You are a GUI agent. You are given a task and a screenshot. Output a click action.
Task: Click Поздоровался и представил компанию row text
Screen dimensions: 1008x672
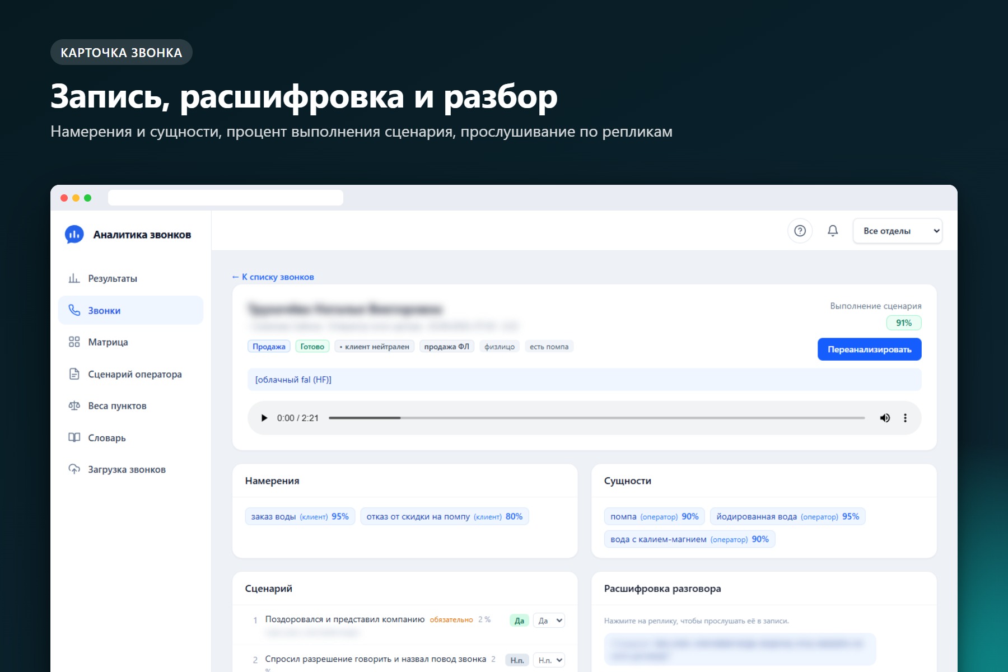(345, 619)
